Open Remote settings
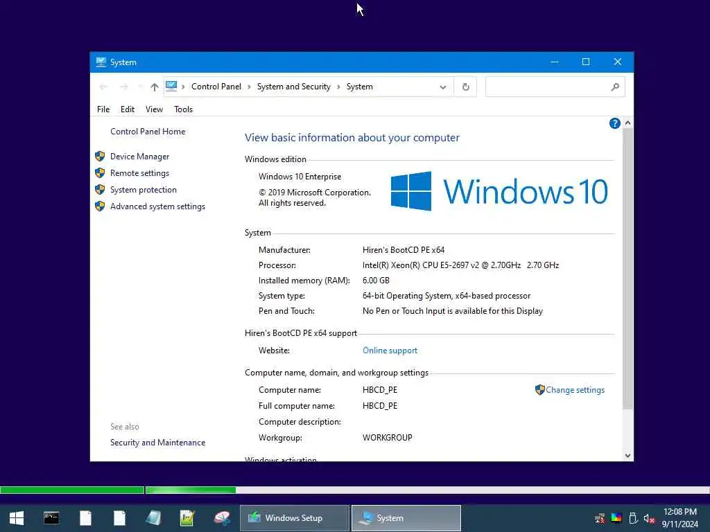710x532 pixels. pos(139,173)
